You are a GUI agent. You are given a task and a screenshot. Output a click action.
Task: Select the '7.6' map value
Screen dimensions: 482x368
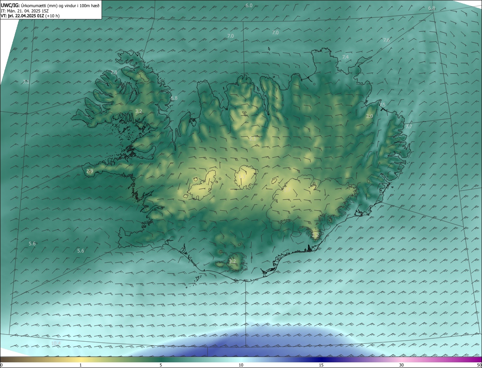coord(386,40)
